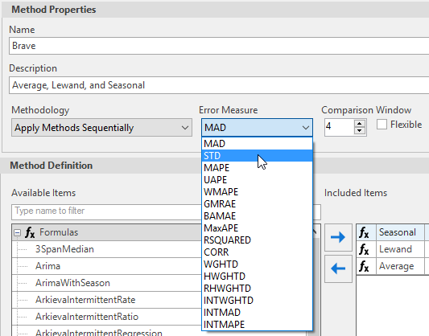The image size is (429, 336).
Task: Choose CORR error measure
Action: pyautogui.click(x=257, y=252)
